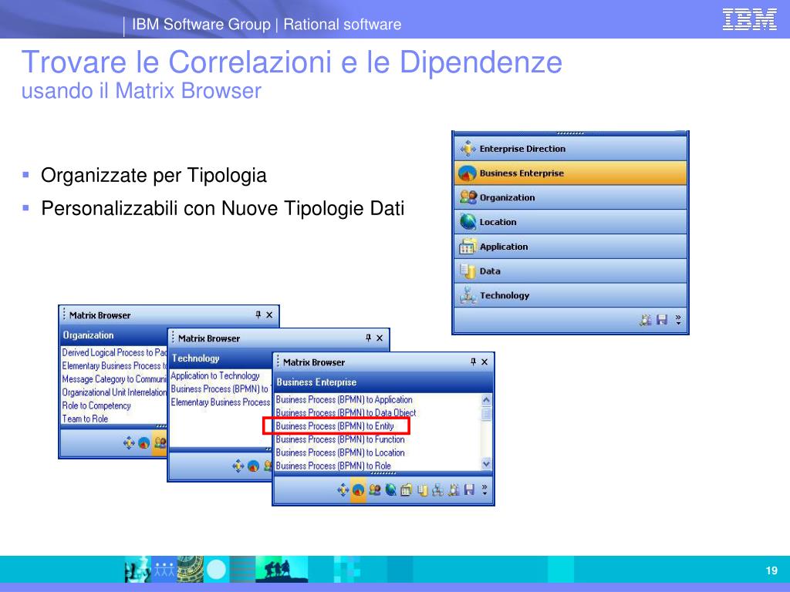Open 'Business Process (BPMN) to Data Object' matrix
The image size is (790, 592).
tap(346, 413)
